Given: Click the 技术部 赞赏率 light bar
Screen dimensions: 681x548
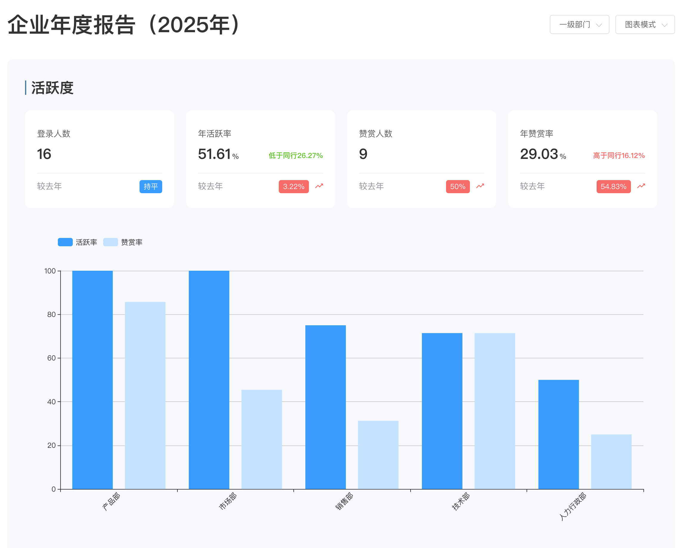Looking at the screenshot, I should point(495,411).
